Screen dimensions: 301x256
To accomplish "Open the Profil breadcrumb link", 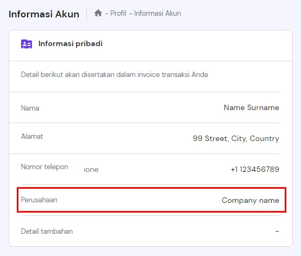I will point(118,13).
